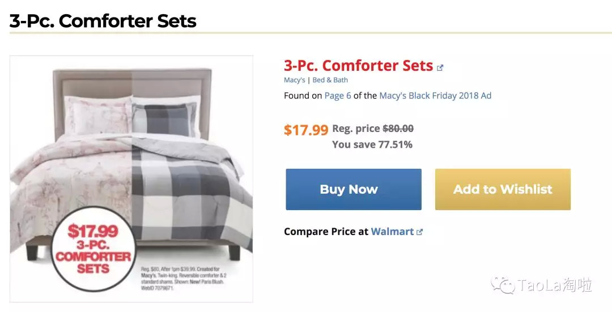This screenshot has width=612, height=312.
Task: Click the TaoLa淘啦 watermark text
Action: coord(555,285)
